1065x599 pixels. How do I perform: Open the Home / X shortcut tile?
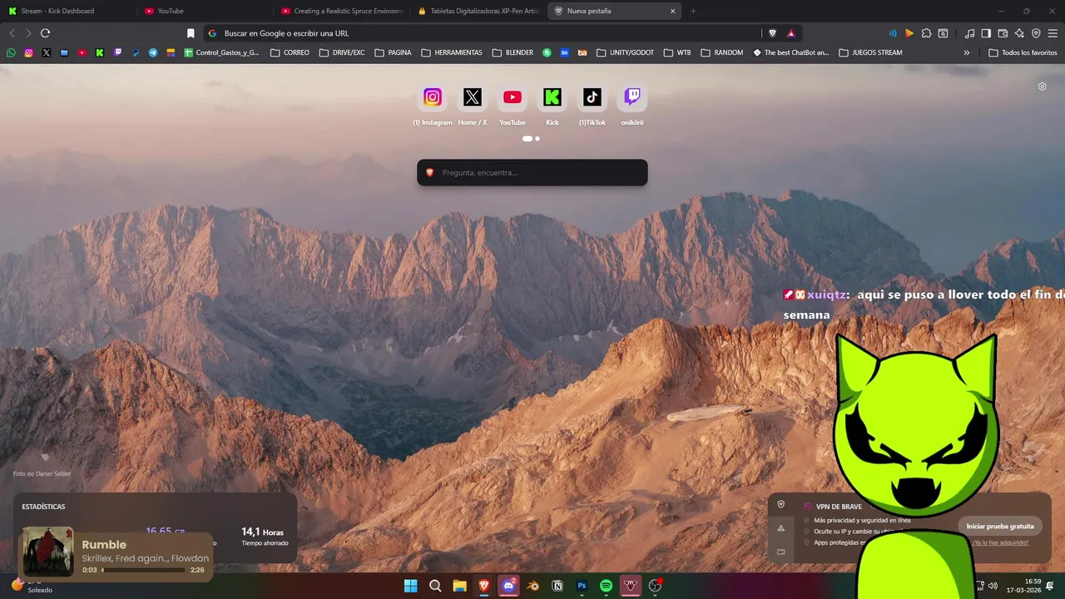473,97
